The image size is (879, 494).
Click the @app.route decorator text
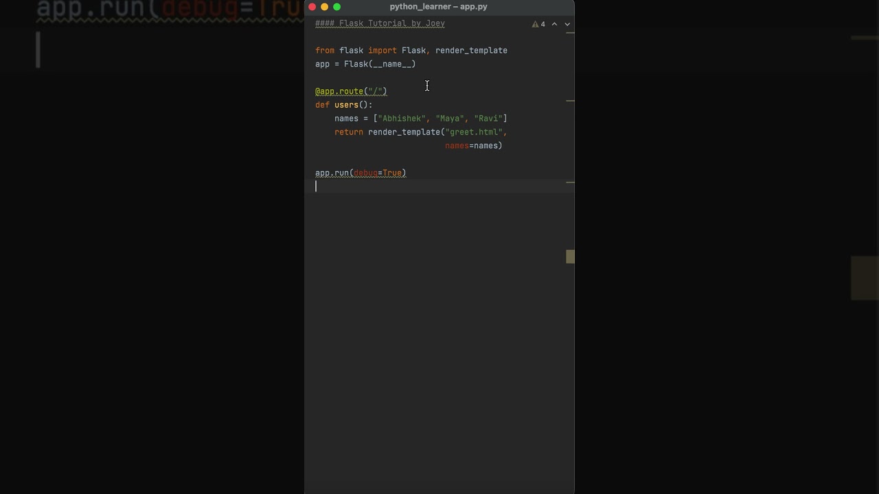point(339,91)
